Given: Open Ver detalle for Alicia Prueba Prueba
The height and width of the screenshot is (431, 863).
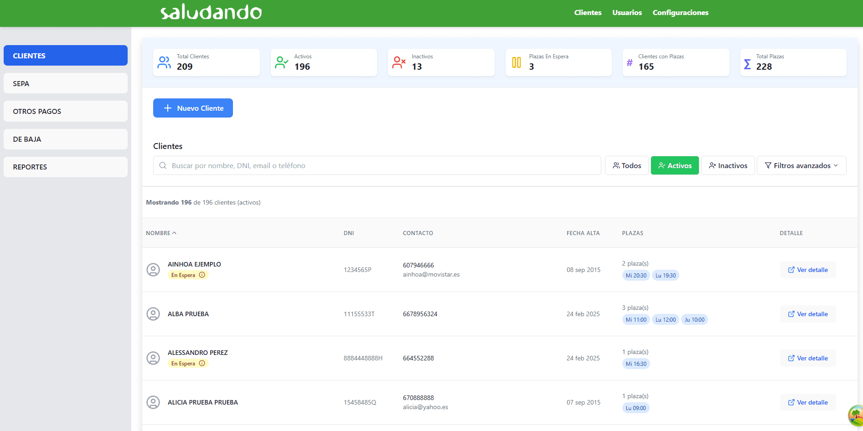Looking at the screenshot, I should click(x=807, y=402).
